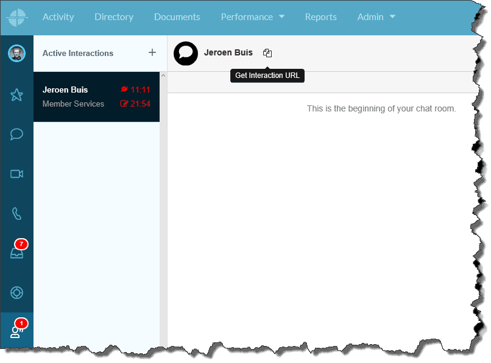Image resolution: width=491 pixels, height=363 pixels.
Task: Click the target icon in the sidebar
Action: 16,292
